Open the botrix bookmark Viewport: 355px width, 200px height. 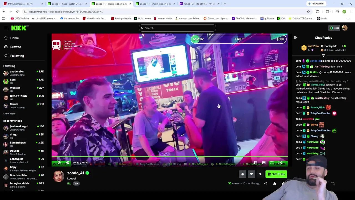click(322, 19)
